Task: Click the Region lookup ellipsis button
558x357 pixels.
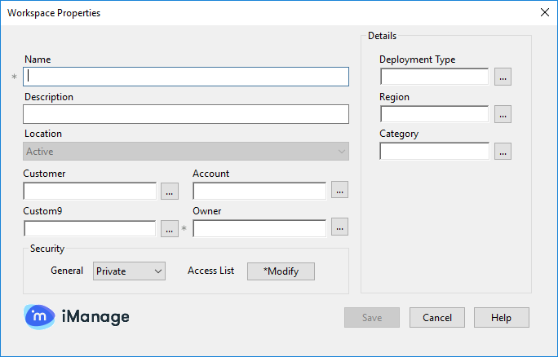Action: point(503,114)
